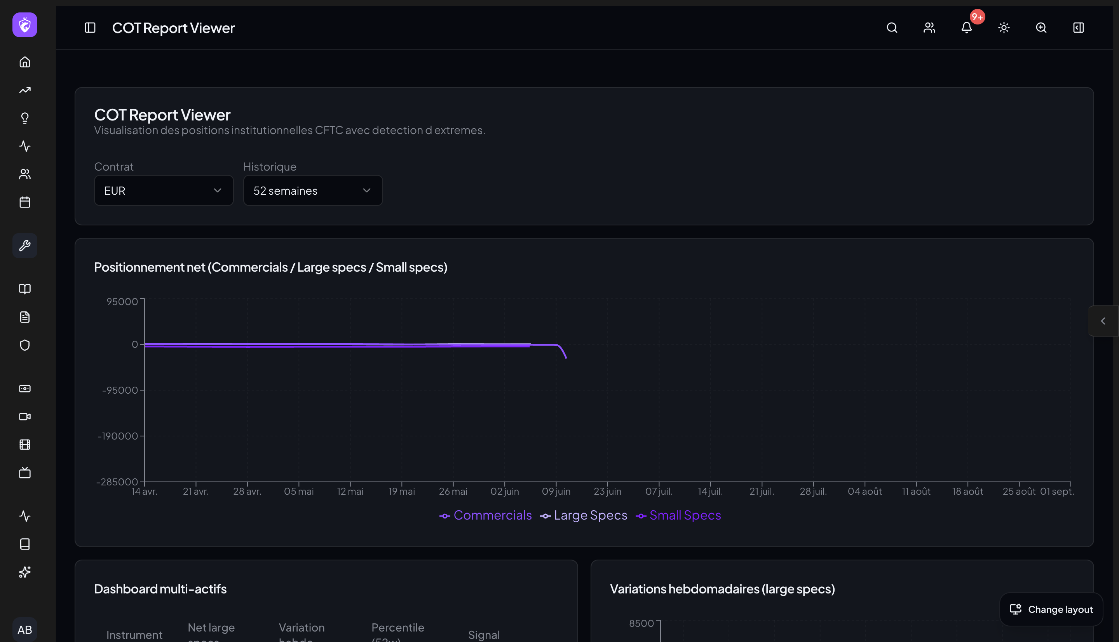Click the purple line's drop near 09 juin
Viewport: 1119px width, 642px height.
pyautogui.click(x=562, y=351)
